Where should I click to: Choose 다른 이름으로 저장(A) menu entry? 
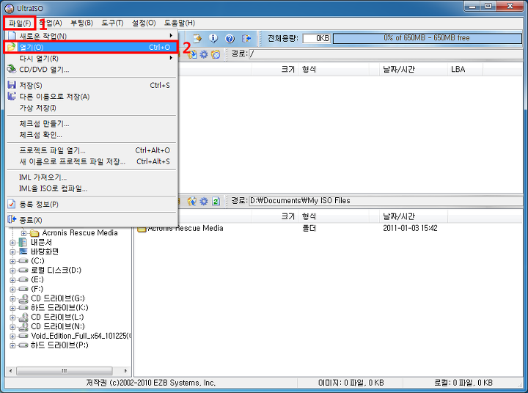point(91,97)
